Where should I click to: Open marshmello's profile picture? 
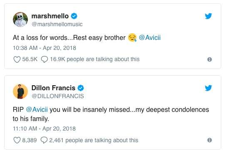pyautogui.click(x=20, y=20)
